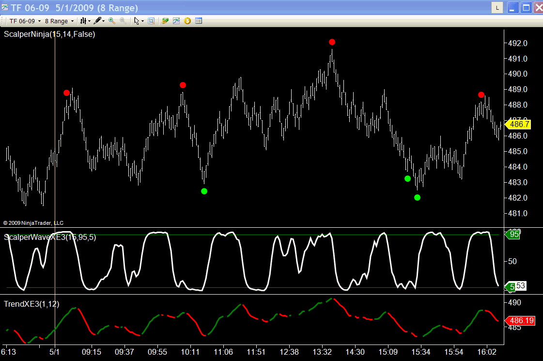Open the 8 Range interval dropdown
The height and width of the screenshot is (361, 543).
coord(59,21)
